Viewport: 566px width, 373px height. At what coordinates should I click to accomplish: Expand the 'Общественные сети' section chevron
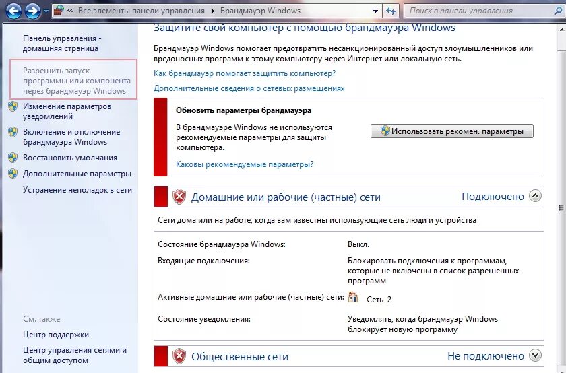coord(535,355)
